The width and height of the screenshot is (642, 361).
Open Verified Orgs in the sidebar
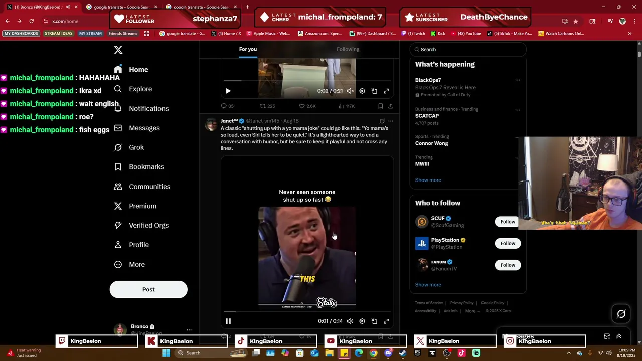(x=141, y=225)
